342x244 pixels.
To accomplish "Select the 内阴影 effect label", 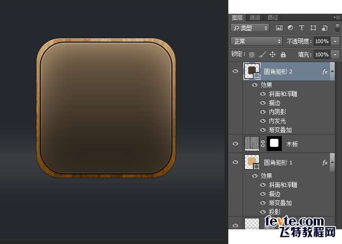I will 277,112.
